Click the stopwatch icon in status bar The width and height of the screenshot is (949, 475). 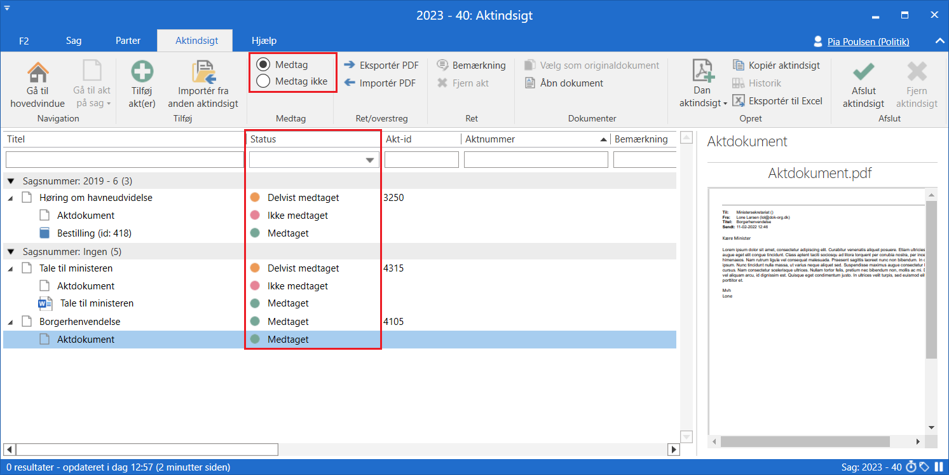(911, 467)
